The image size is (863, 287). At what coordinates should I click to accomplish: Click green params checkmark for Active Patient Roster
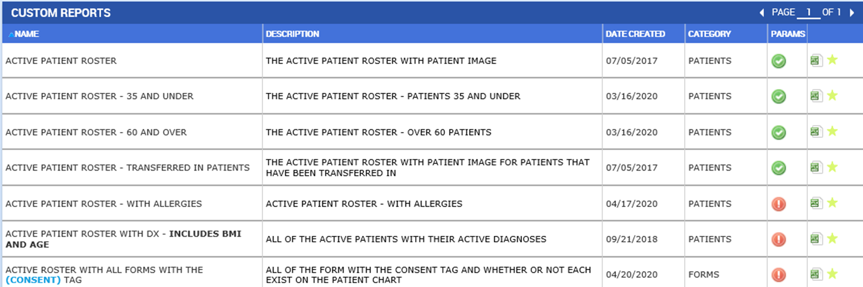tap(779, 61)
